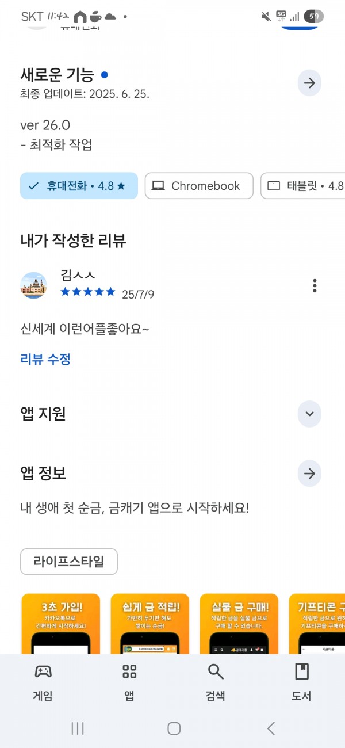This screenshot has width=345, height=748.
Task: Tap the 앱 지원 heading
Action: click(x=43, y=414)
